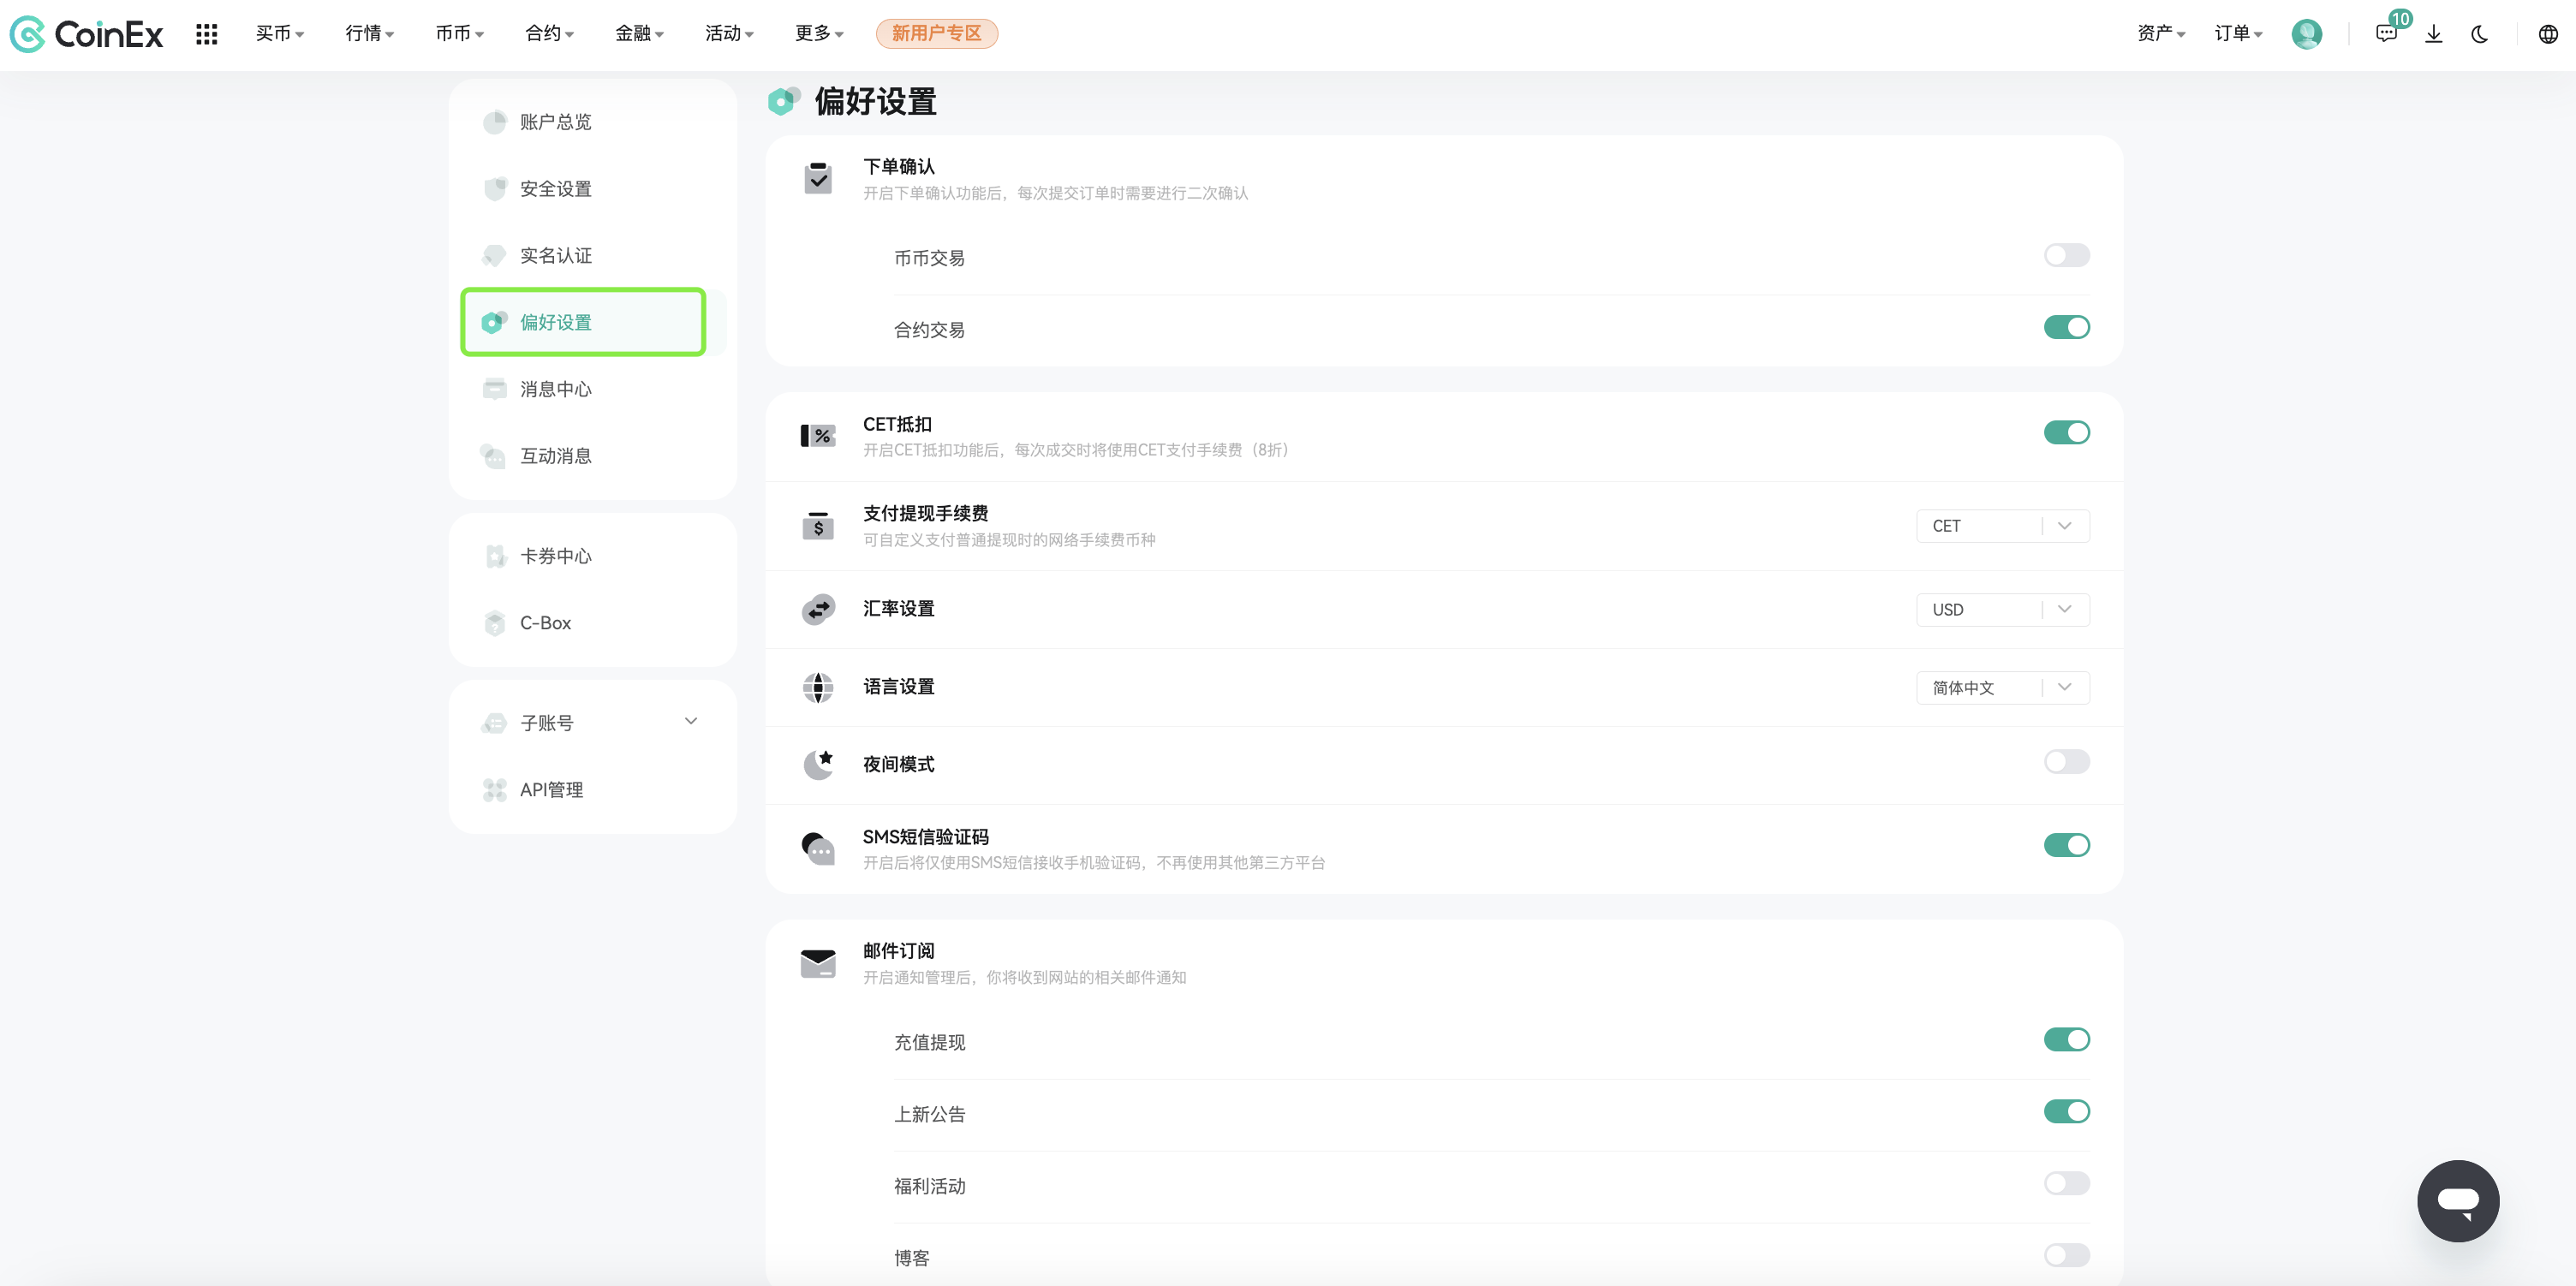The height and width of the screenshot is (1286, 2576).
Task: Open the 活动 top menu
Action: point(730,34)
